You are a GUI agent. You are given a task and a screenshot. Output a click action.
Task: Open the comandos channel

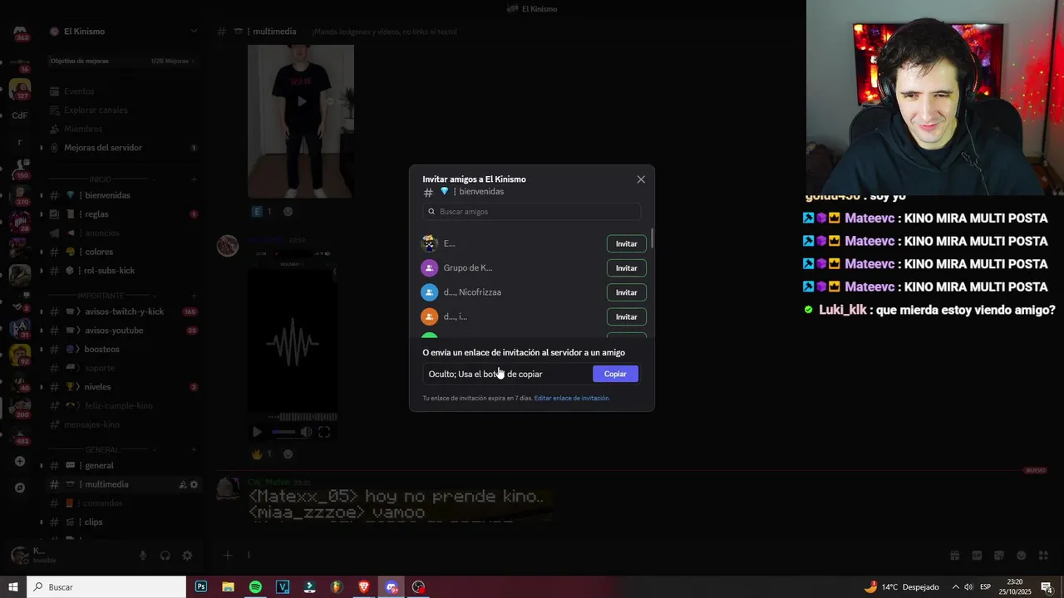pos(123,503)
